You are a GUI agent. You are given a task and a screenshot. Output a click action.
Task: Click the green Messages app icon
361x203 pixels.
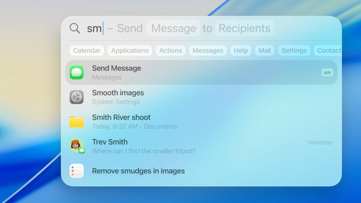77,73
